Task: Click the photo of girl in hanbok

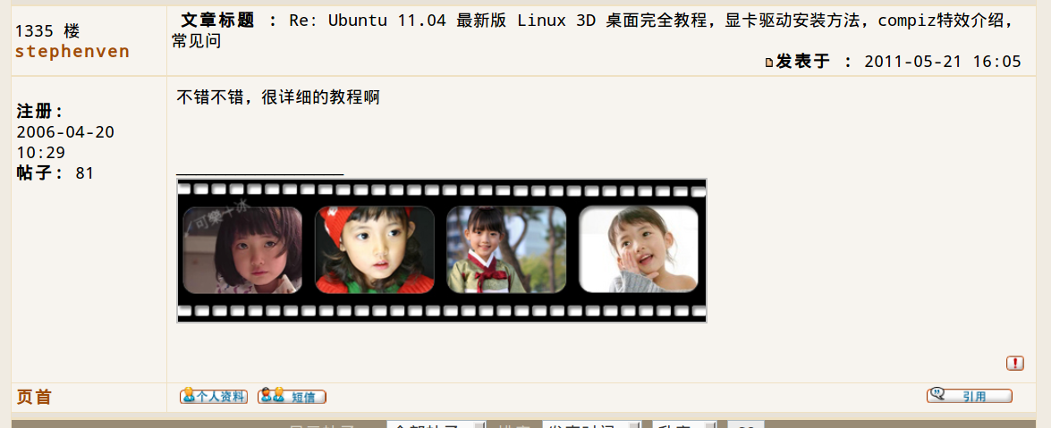Action: 506,250
